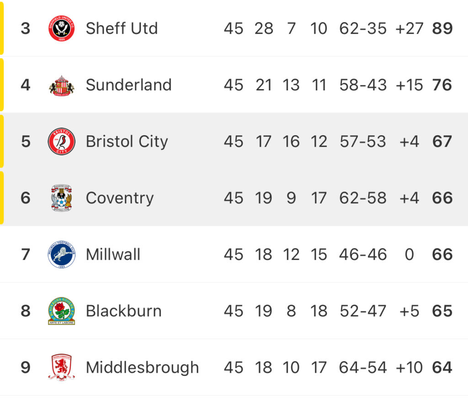Open the Millwall team name
468x401 pixels.
point(113,254)
